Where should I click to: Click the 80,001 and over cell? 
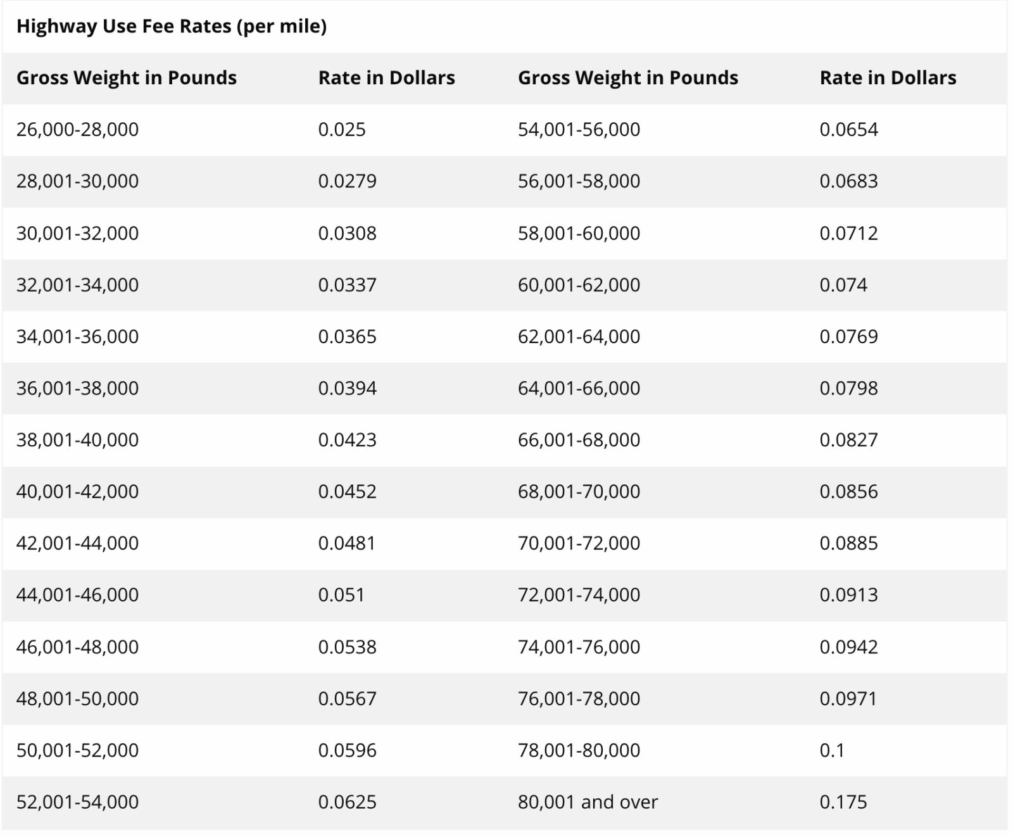coord(588,802)
